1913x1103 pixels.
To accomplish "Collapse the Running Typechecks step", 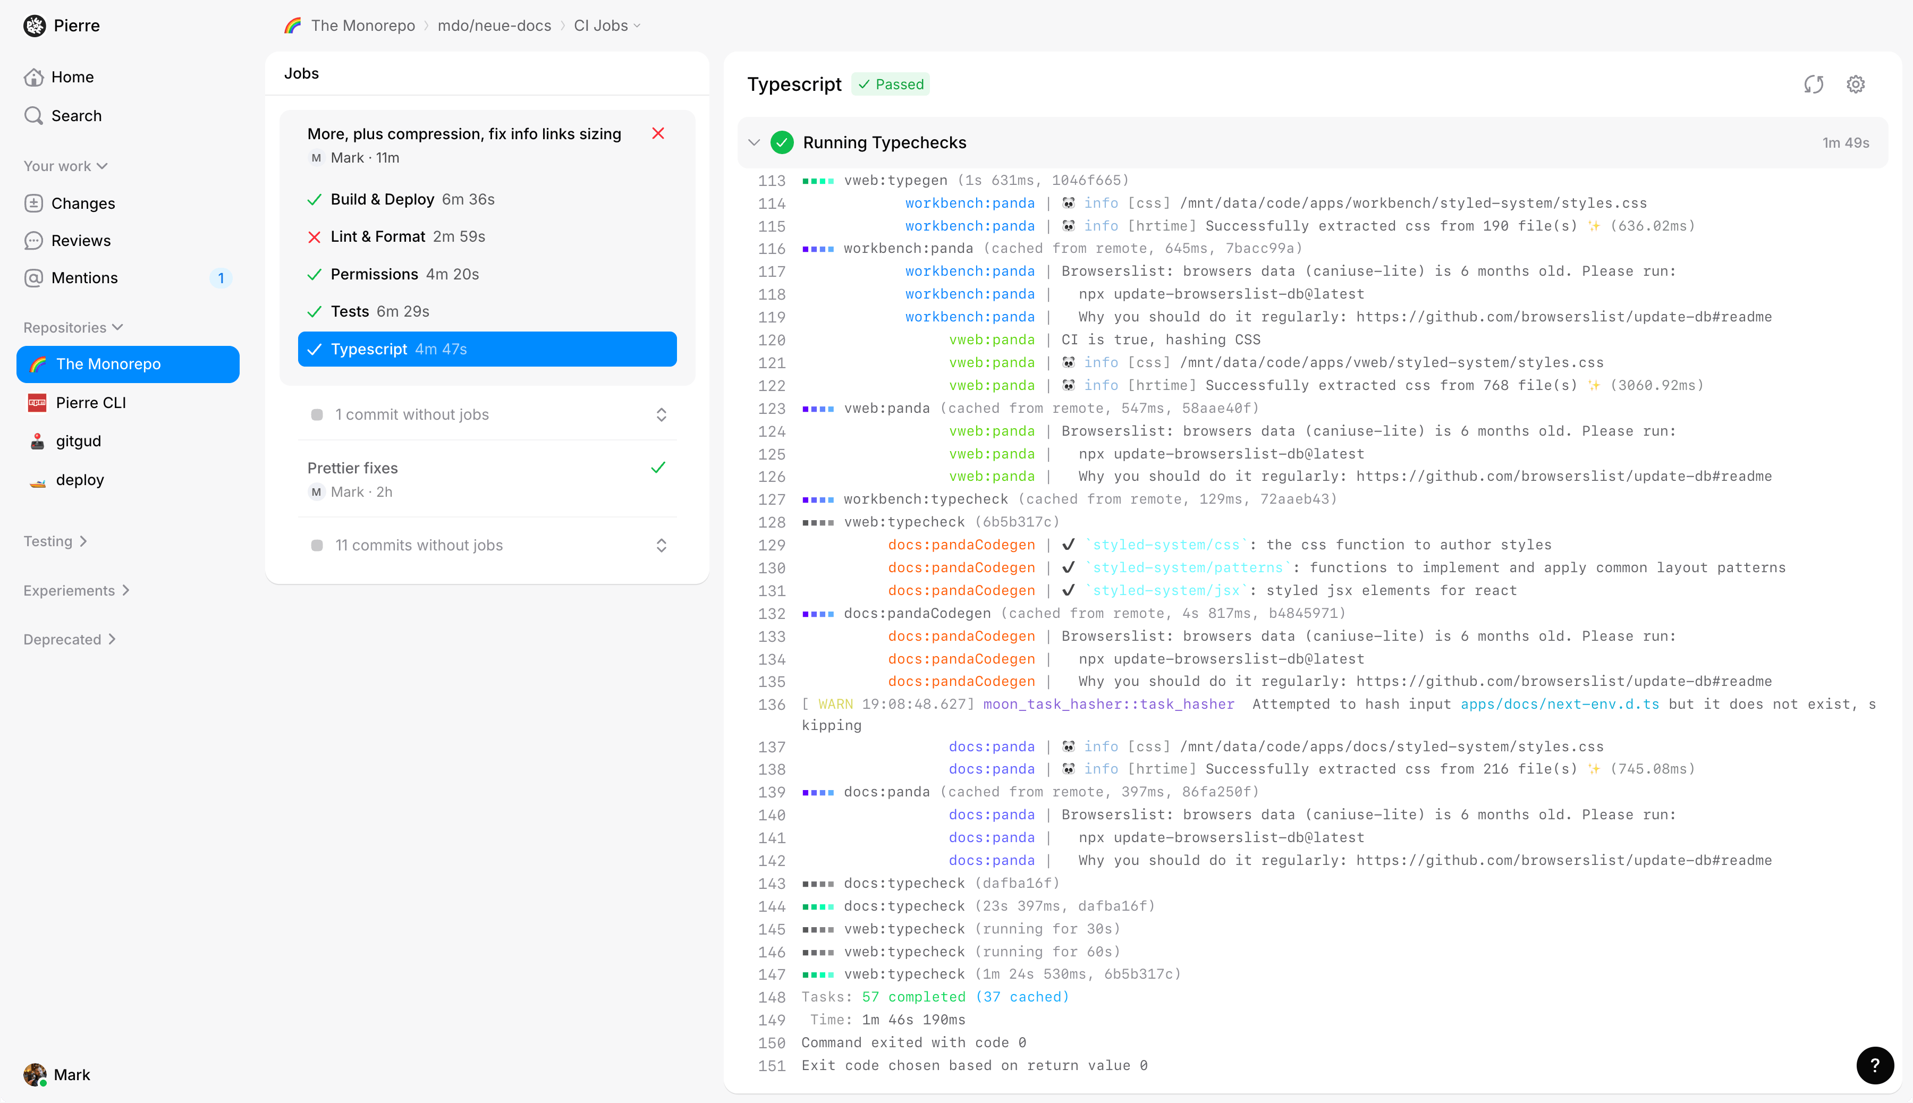I will 754,142.
